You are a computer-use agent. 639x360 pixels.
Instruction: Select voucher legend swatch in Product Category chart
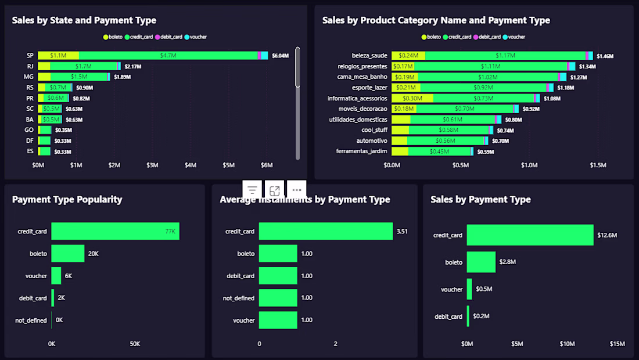pos(505,37)
